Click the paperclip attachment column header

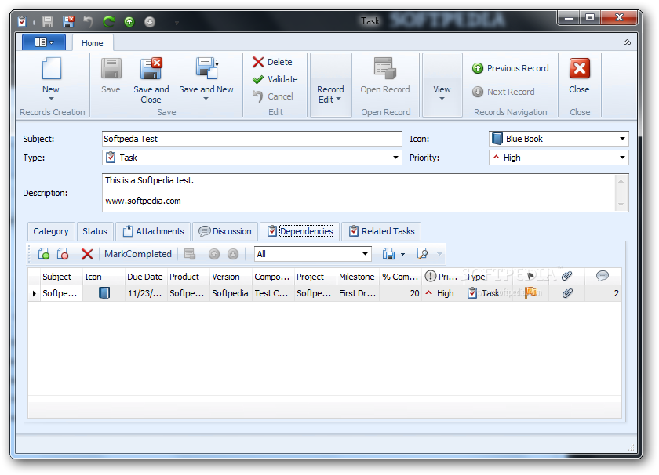567,277
